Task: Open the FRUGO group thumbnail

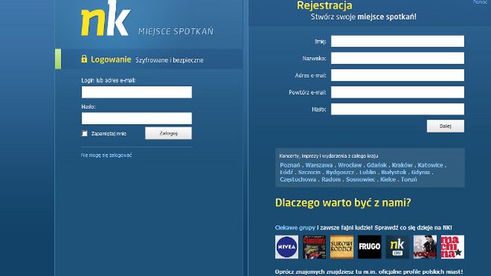Action: (370, 247)
